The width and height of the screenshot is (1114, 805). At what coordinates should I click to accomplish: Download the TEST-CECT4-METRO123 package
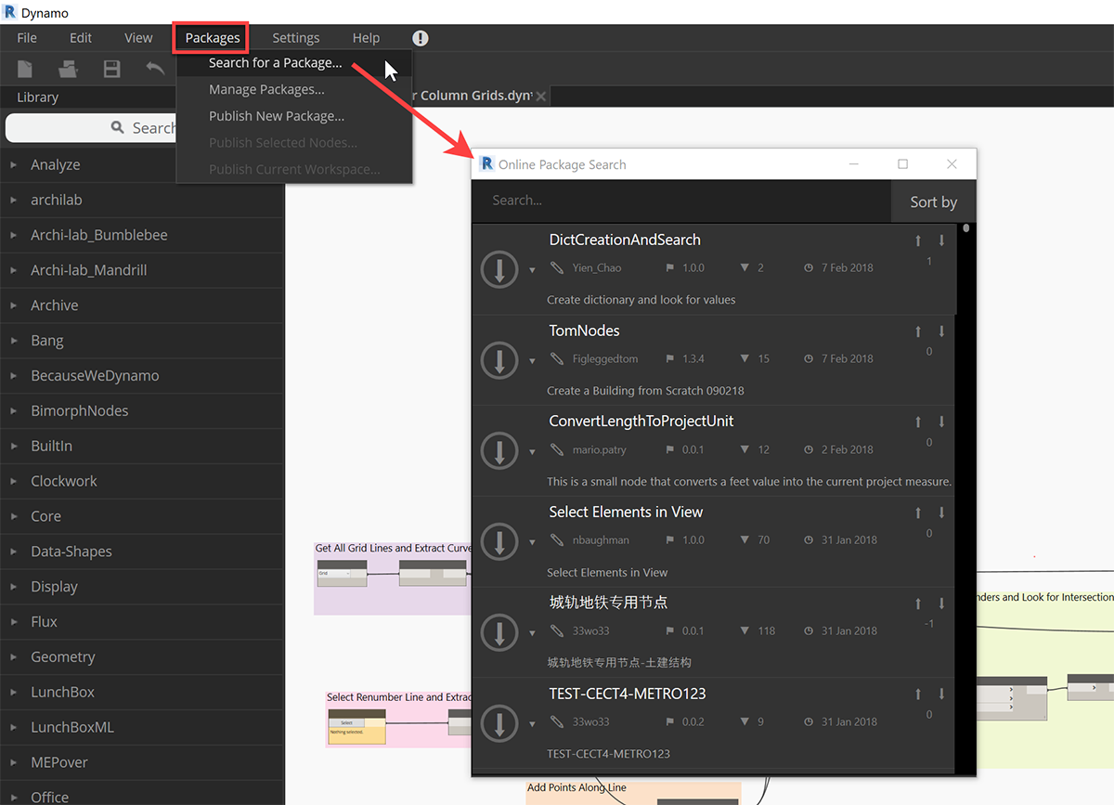(x=499, y=723)
